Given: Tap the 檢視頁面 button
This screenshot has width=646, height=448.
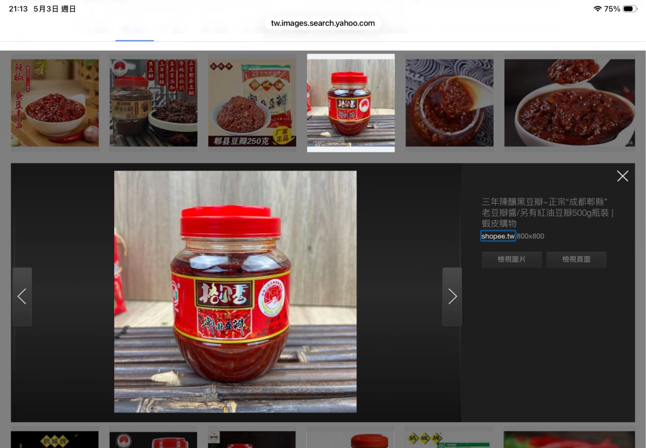Looking at the screenshot, I should 576,259.
